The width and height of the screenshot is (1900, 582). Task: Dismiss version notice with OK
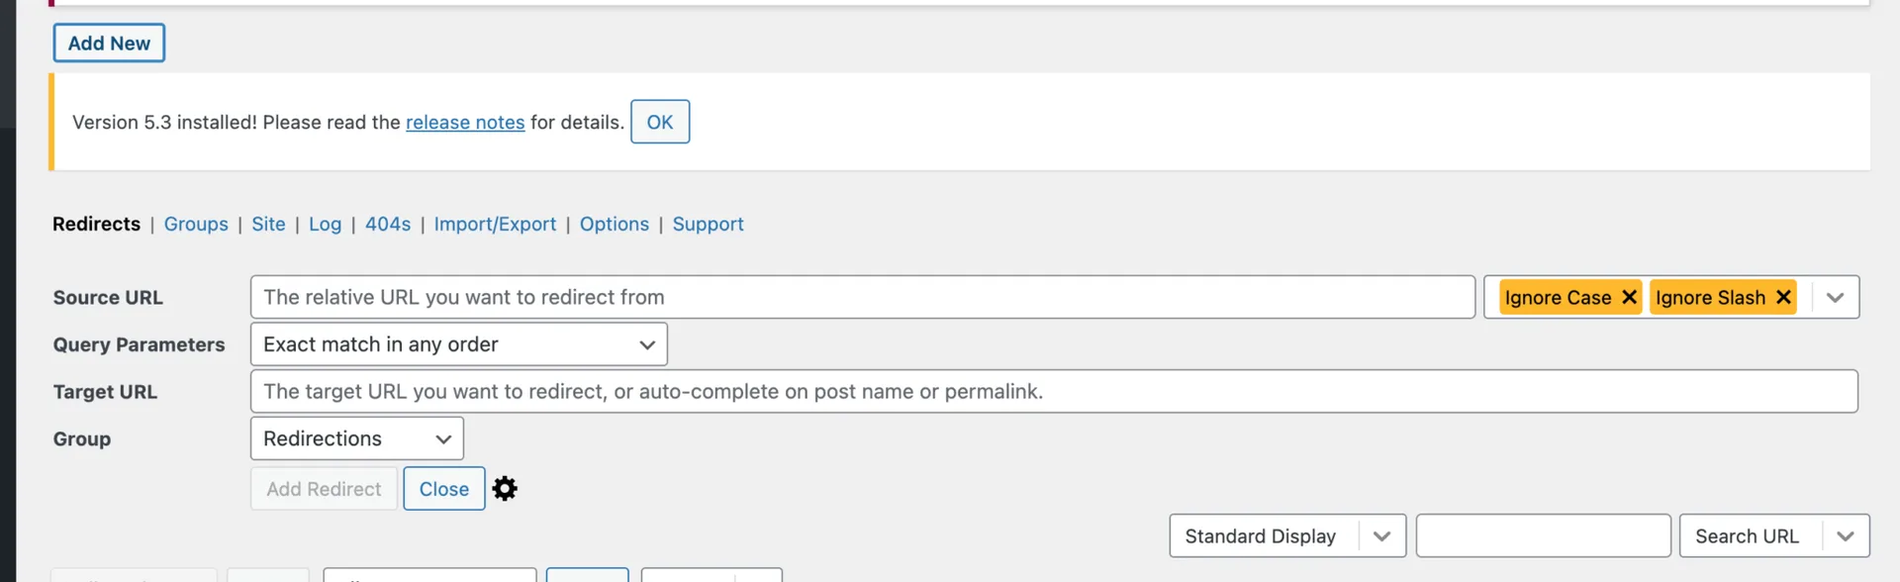point(660,122)
